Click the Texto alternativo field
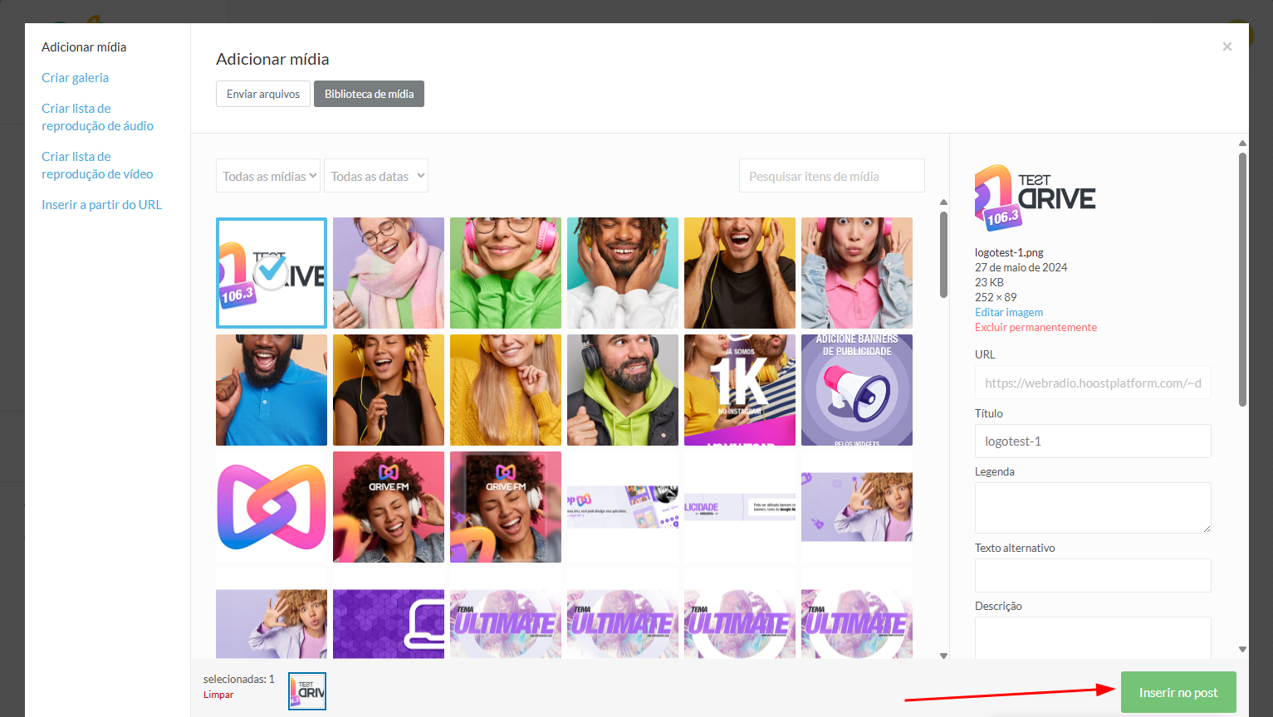The image size is (1273, 717). [1093, 575]
